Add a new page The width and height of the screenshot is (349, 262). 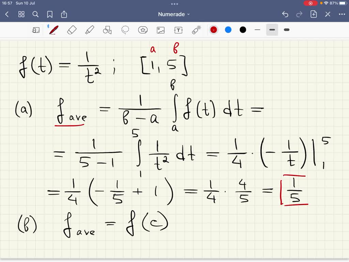pyautogui.click(x=313, y=14)
